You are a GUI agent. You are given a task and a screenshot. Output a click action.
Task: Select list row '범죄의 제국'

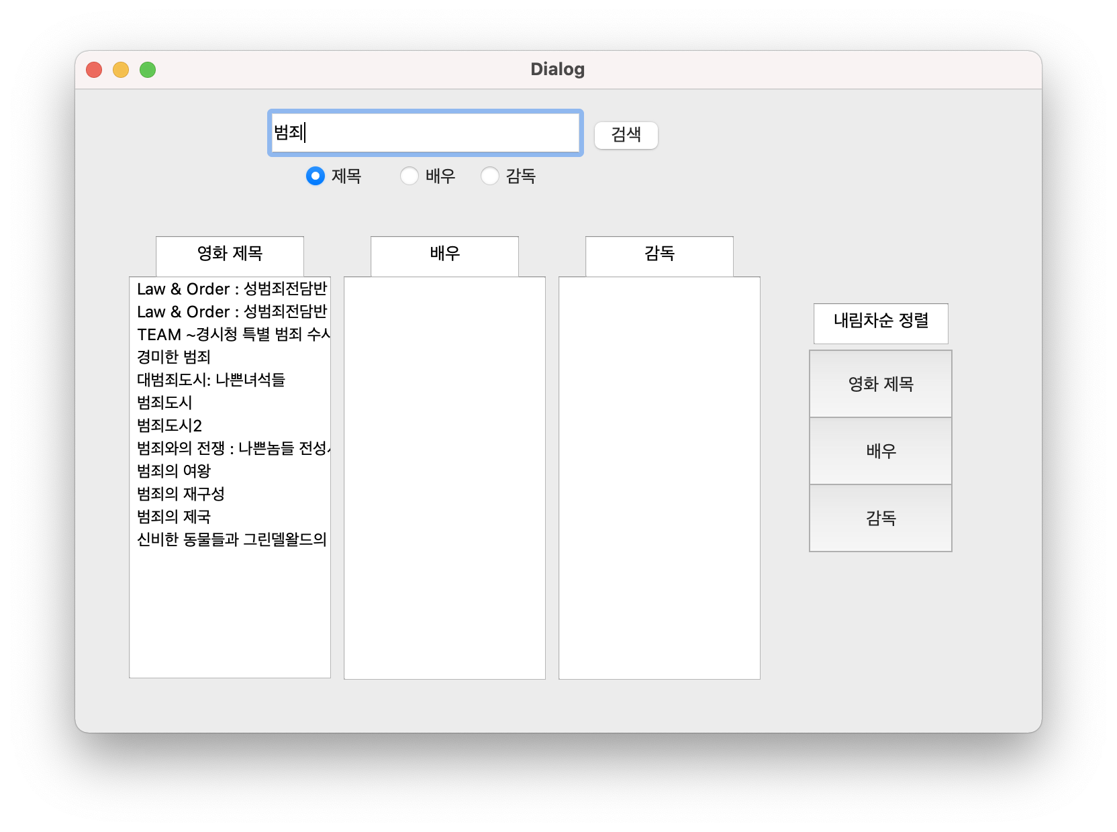[x=230, y=517]
